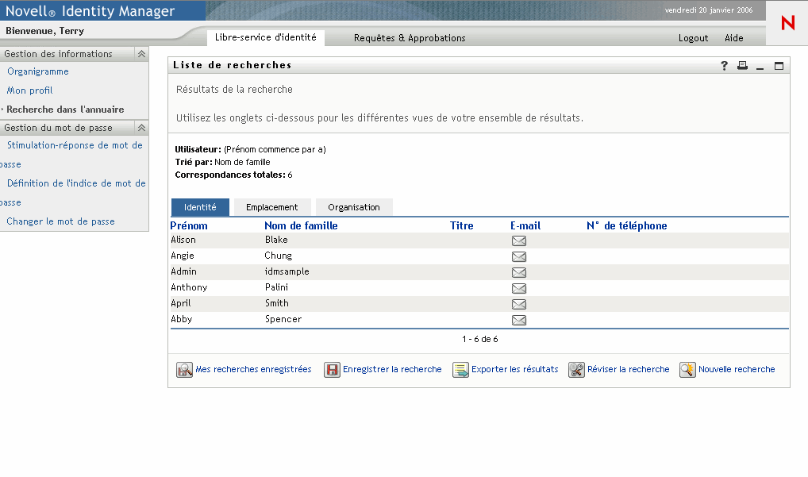Image resolution: width=808 pixels, height=477 pixels.
Task: Click the Bienvenue, Terry greeting
Action: pos(44,31)
